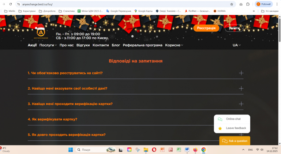Open Excel from the taskbar
This screenshot has width=281, height=154.
click(179, 150)
